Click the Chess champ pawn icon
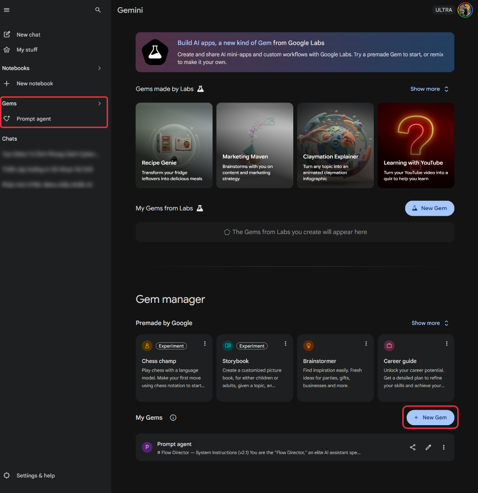 pos(147,346)
